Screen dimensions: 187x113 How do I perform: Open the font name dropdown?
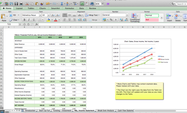click(40, 15)
